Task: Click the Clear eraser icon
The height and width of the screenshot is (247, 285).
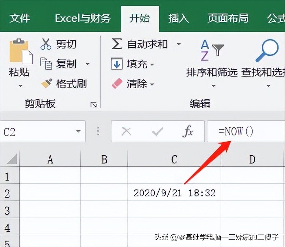Action: click(x=117, y=83)
